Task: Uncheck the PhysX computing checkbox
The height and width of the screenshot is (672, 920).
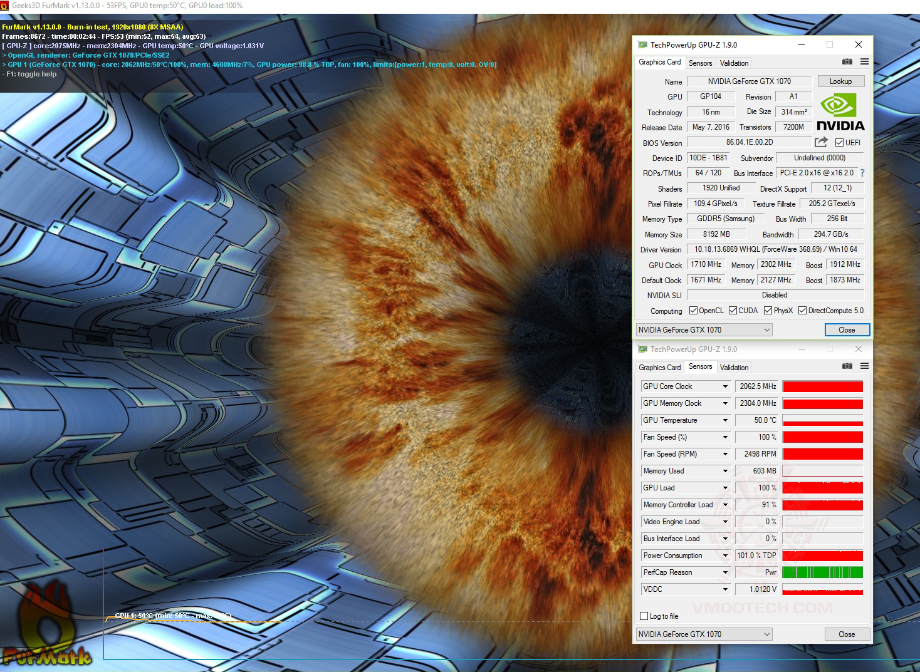Action: (x=767, y=310)
